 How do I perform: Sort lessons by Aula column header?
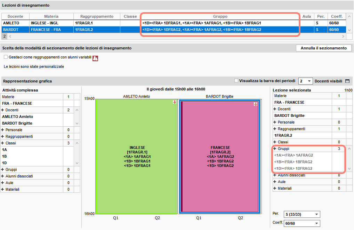point(307,16)
